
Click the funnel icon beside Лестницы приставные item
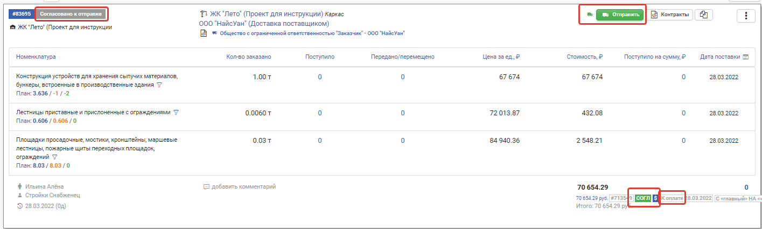click(176, 113)
